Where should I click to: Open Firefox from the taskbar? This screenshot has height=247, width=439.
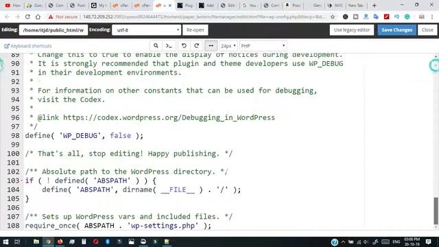[60, 242]
